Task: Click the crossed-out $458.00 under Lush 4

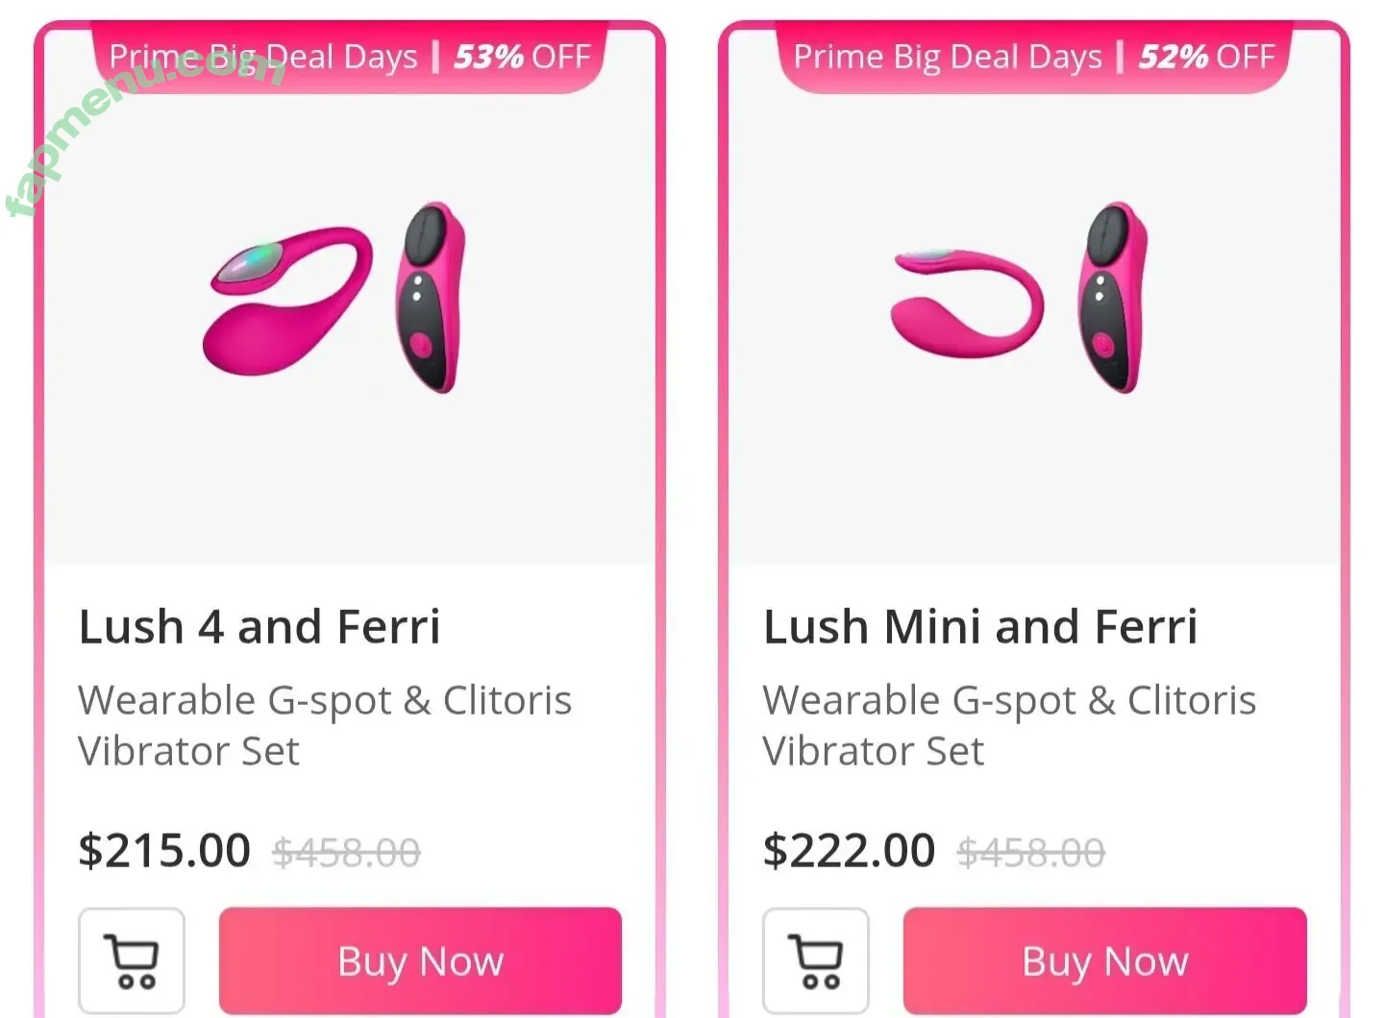Action: pyautogui.click(x=347, y=853)
